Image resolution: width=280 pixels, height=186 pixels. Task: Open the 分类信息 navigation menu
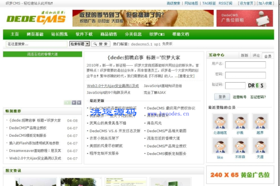[x=133, y=34]
